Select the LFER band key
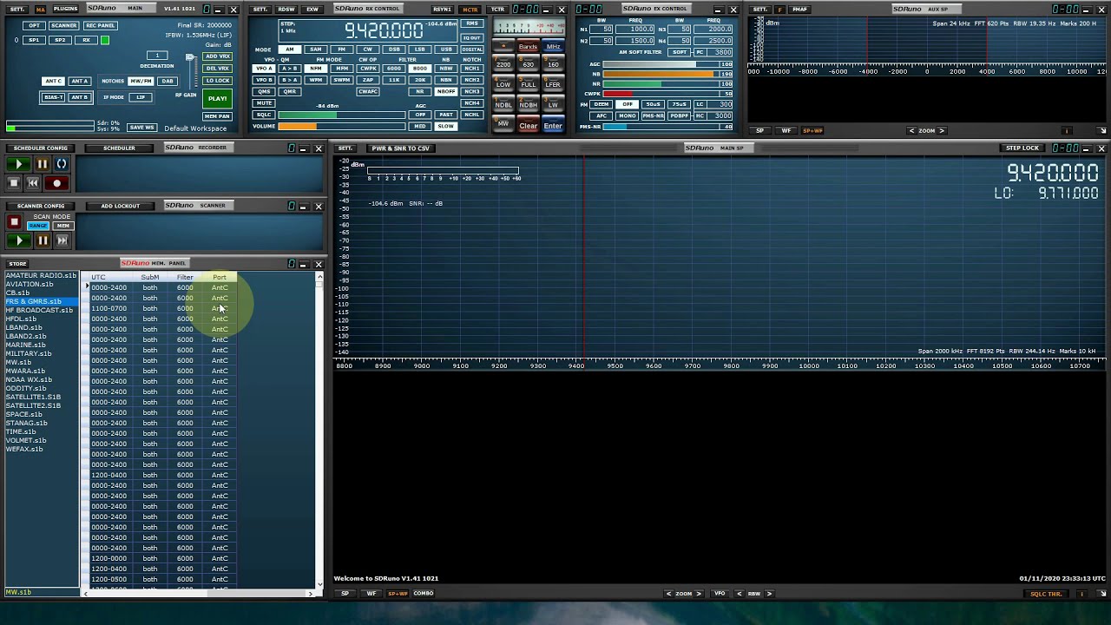 553,84
